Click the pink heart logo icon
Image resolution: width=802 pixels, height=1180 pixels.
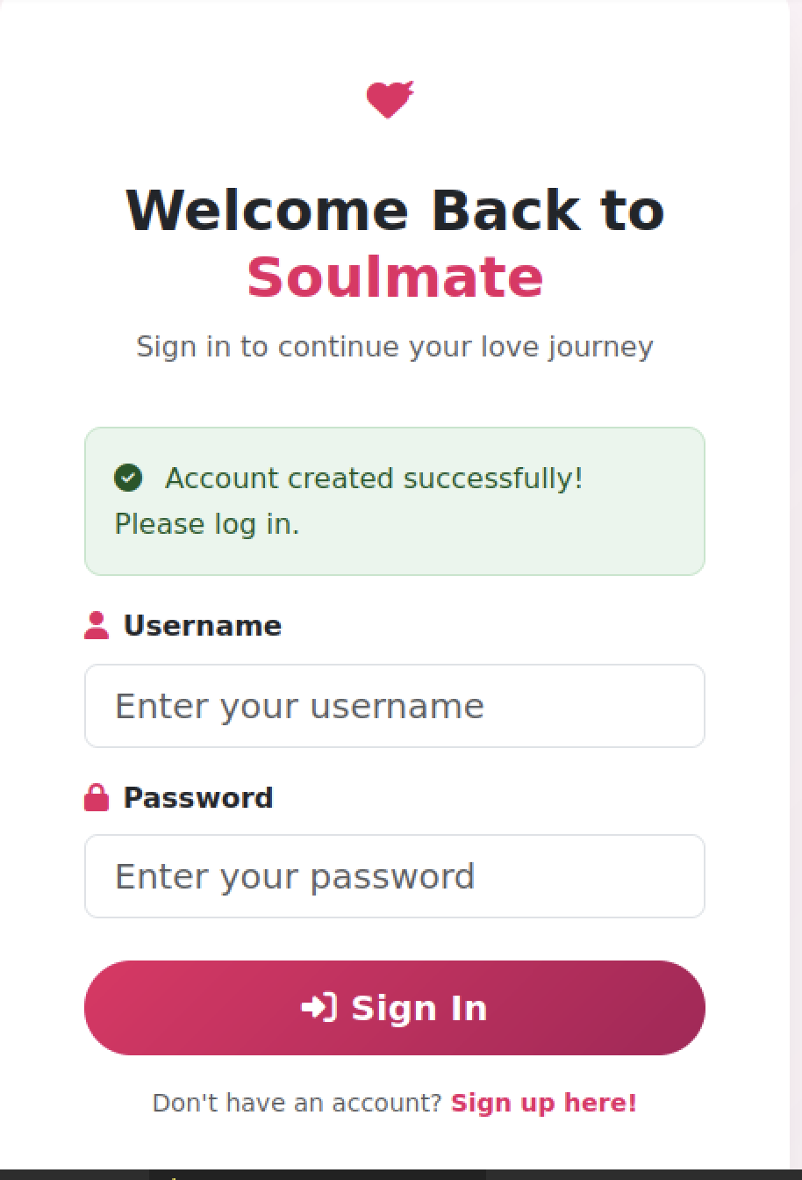[390, 99]
